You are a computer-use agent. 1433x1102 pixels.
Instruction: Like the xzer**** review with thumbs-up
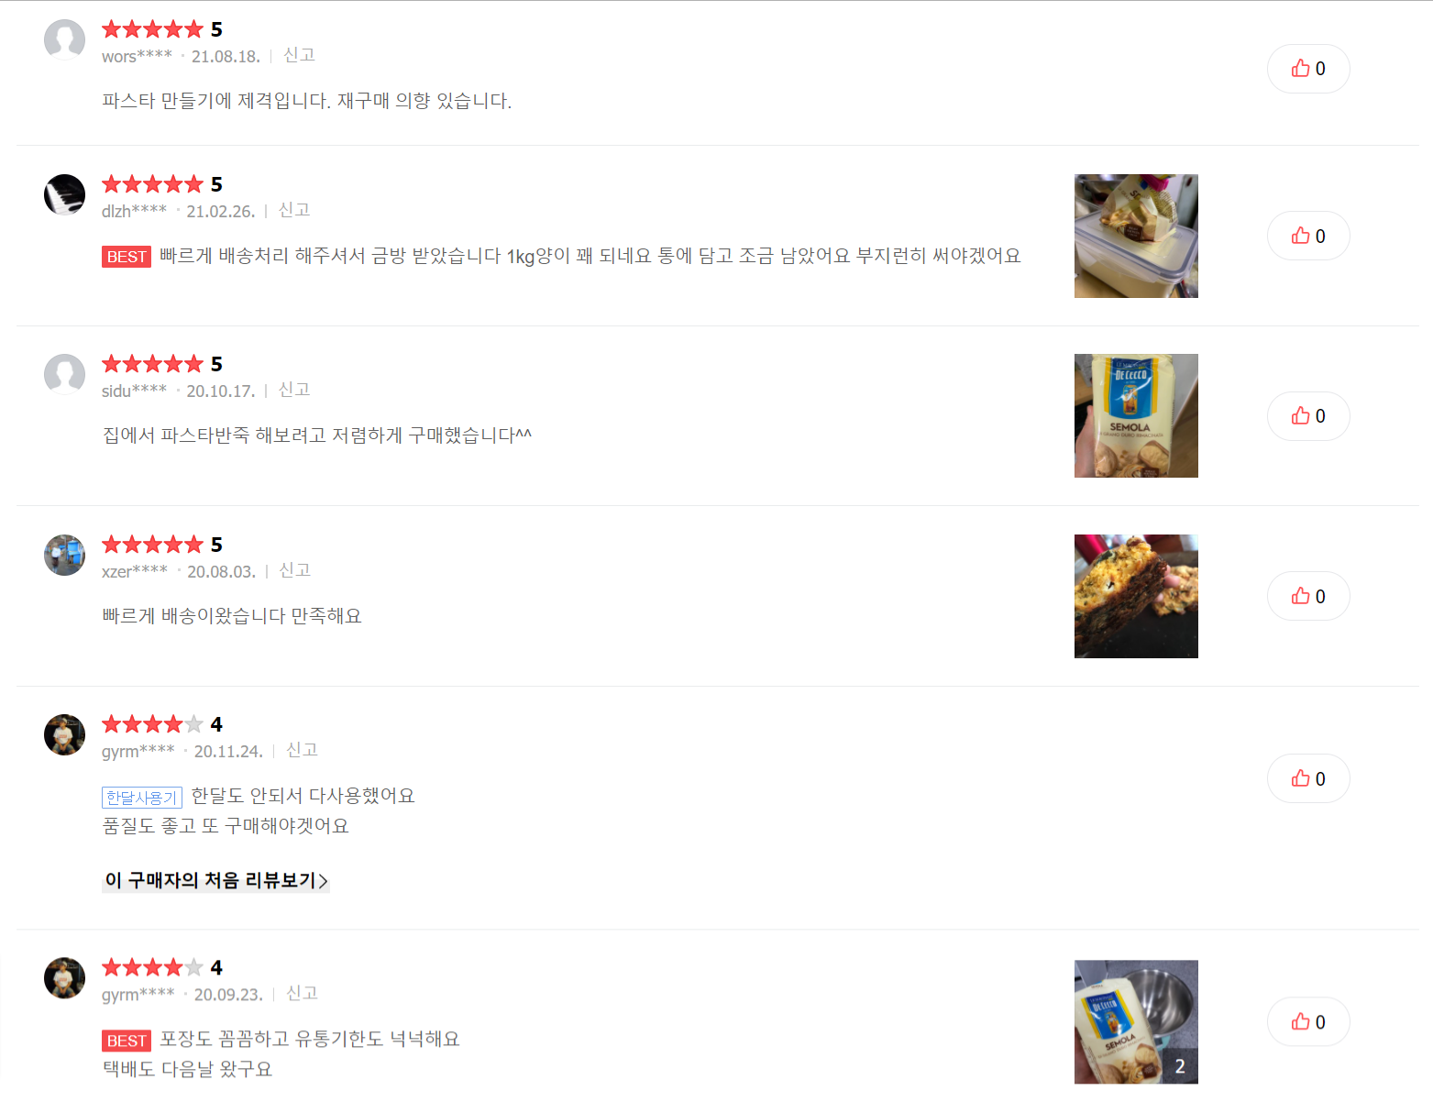pos(1308,596)
